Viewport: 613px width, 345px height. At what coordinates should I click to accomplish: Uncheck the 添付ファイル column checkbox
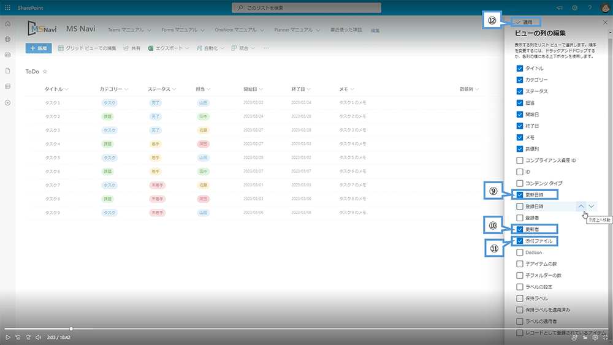(x=520, y=241)
